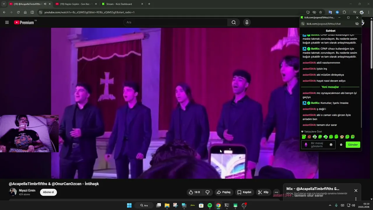Like the video with 18 B likes

[x=195, y=192]
